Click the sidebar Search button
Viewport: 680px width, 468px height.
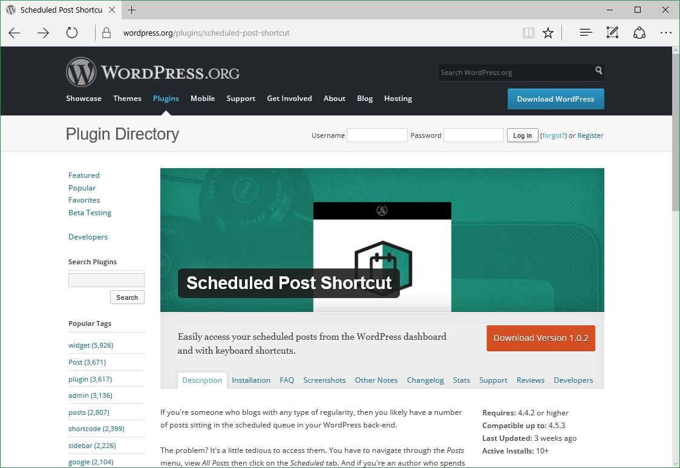127,297
